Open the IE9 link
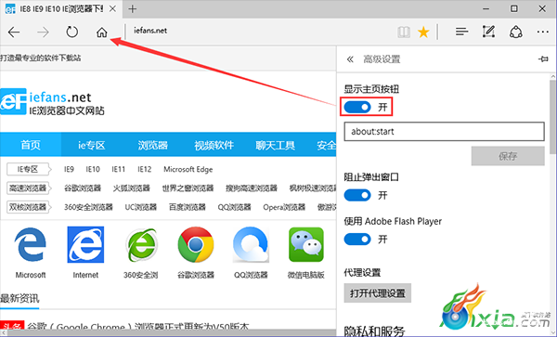Viewport: 557px width, 337px height. (x=69, y=169)
